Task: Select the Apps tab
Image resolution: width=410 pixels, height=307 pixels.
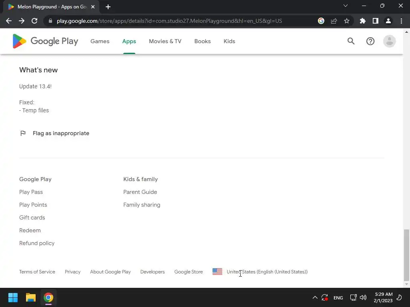Action: click(x=129, y=41)
